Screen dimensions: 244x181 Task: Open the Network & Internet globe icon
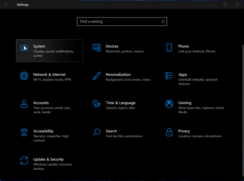coord(24,76)
